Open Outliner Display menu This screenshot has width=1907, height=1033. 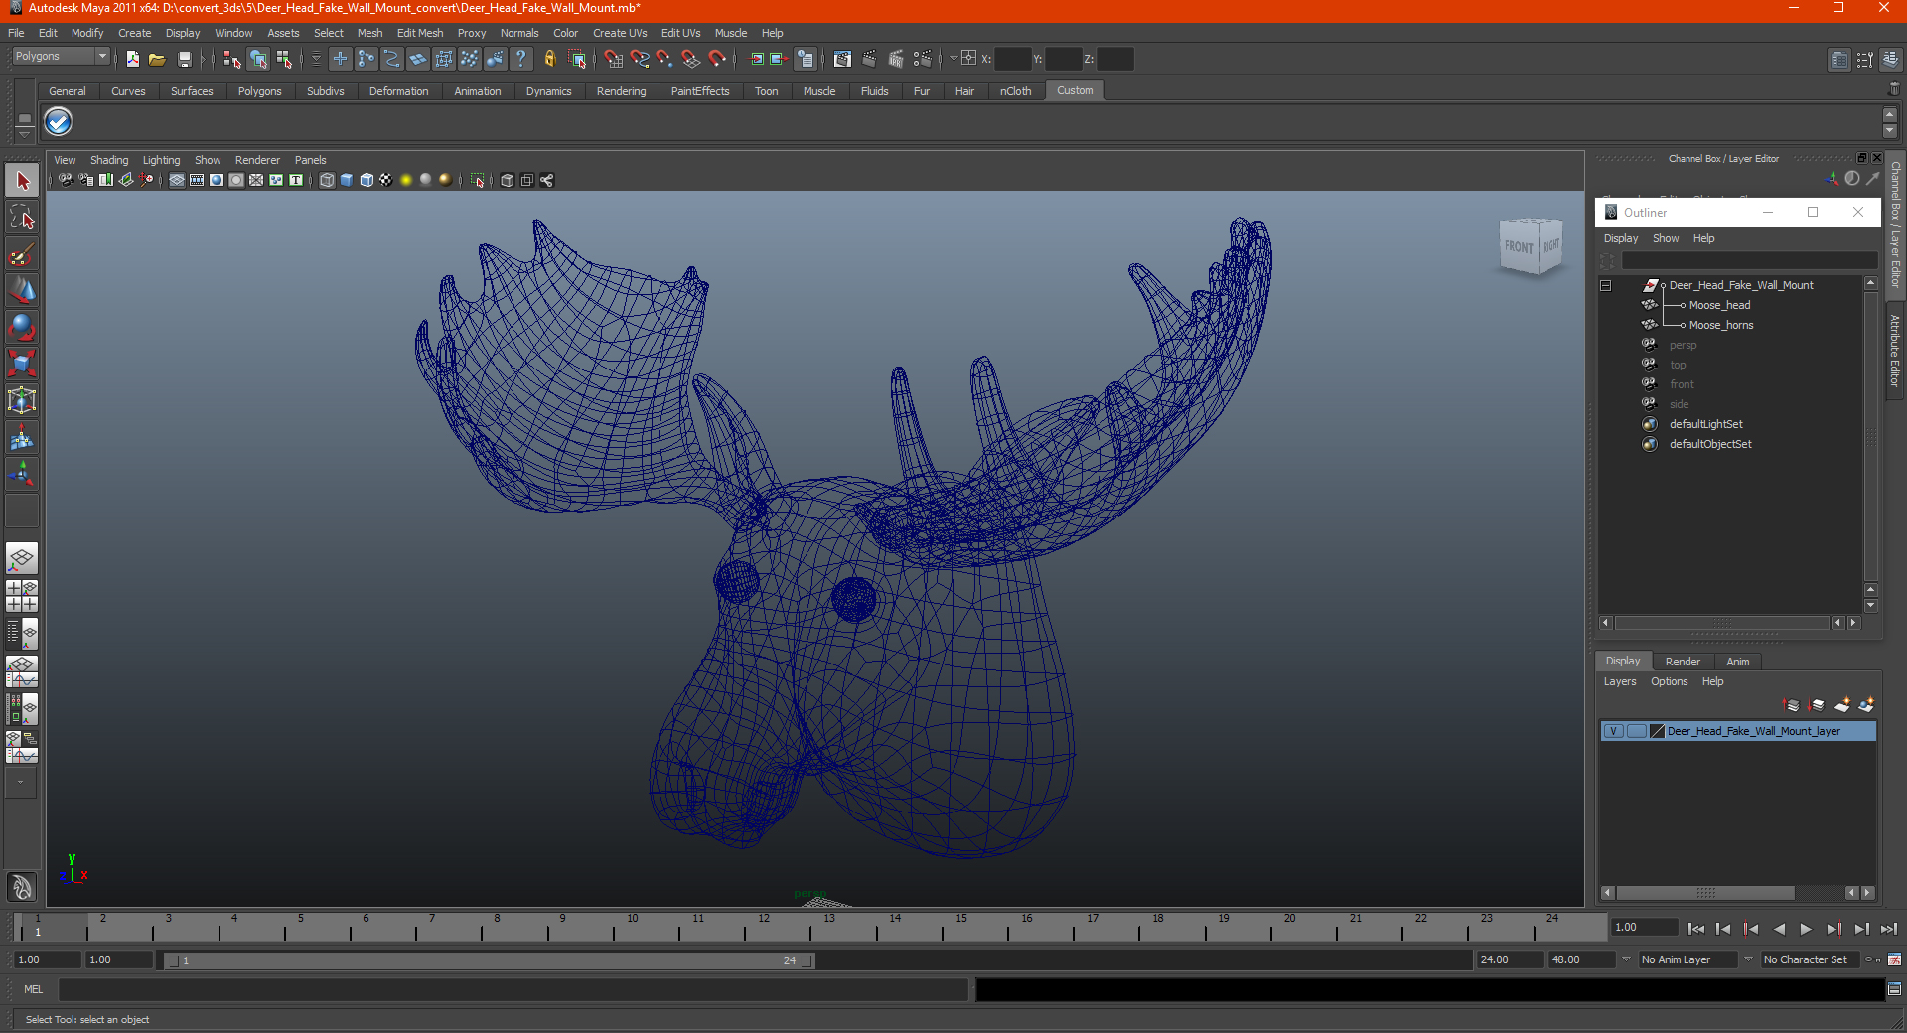point(1620,238)
